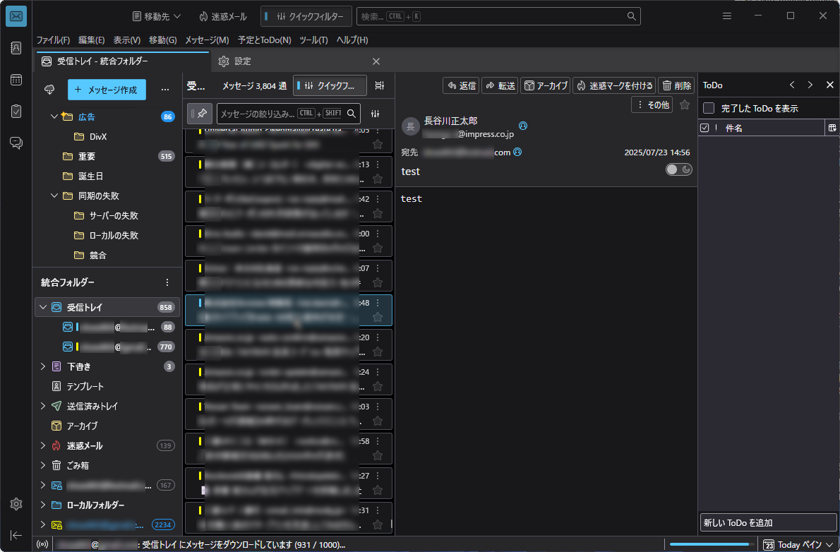This screenshot has width=840, height=552.
Task: Click the pin filter bar icon
Action: (x=200, y=114)
